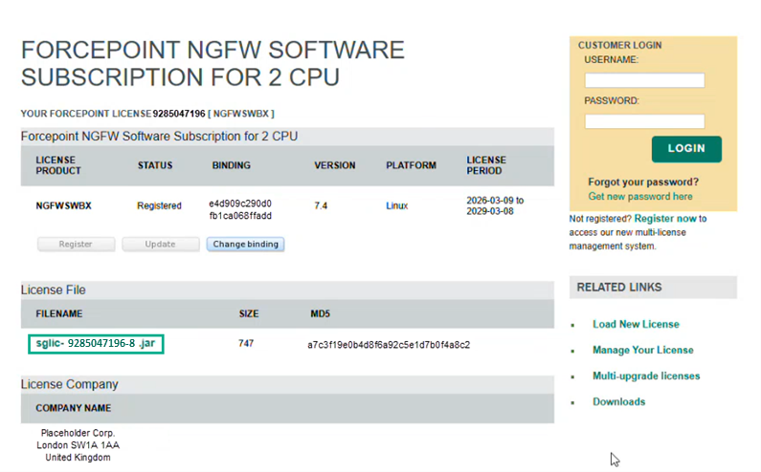
Task: Click the file size value 747
Action: click(x=246, y=344)
